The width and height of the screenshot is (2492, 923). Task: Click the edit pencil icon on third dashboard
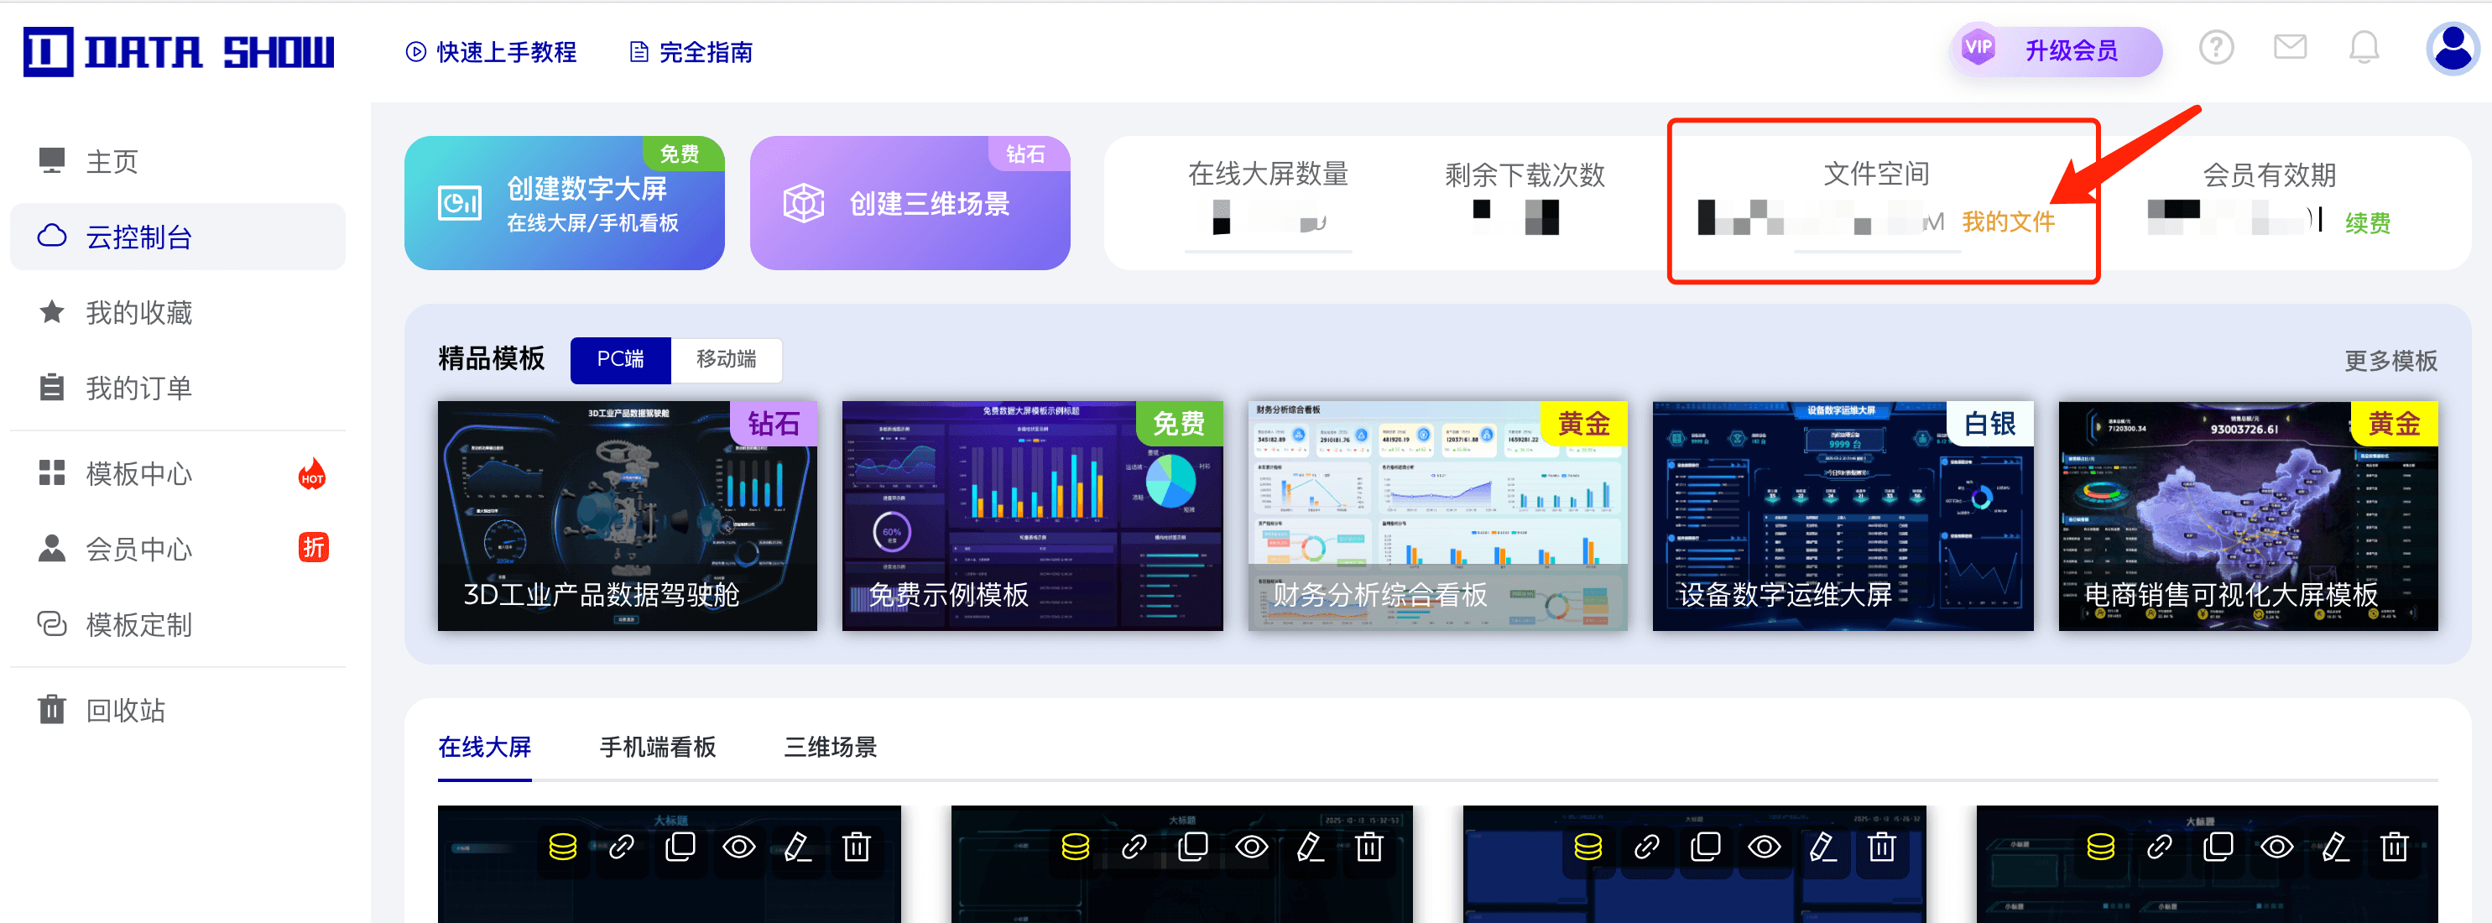click(x=1822, y=847)
